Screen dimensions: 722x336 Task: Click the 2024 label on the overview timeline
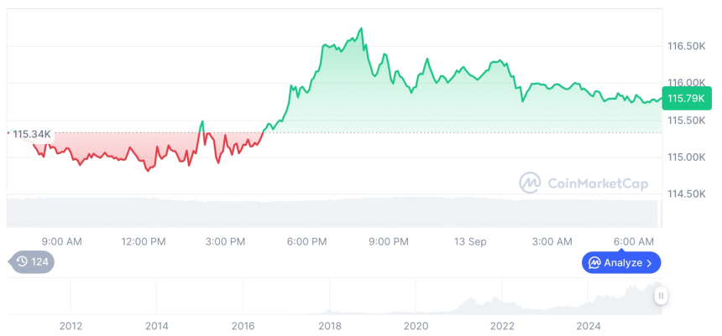pyautogui.click(x=589, y=325)
